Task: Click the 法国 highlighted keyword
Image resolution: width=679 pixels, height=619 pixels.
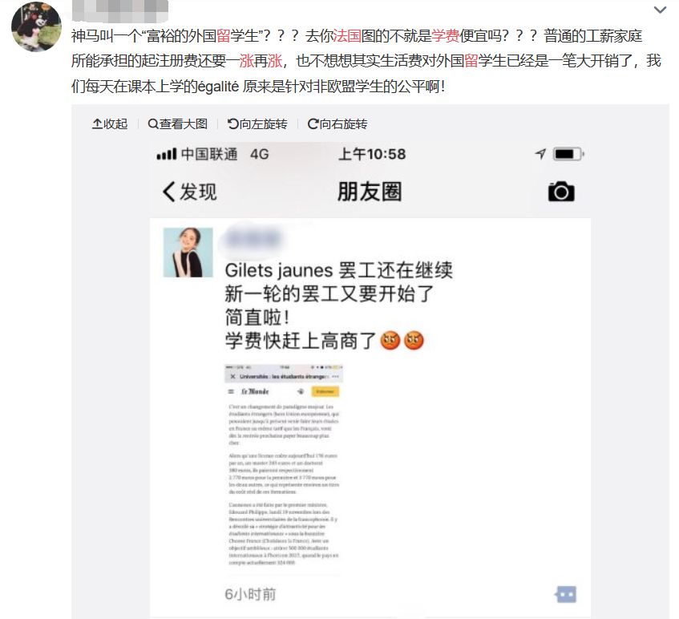Action: pyautogui.click(x=347, y=36)
